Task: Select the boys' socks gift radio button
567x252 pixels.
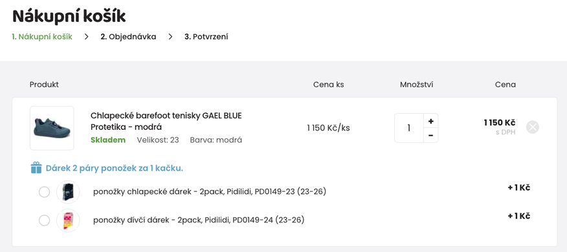Action: [44, 192]
